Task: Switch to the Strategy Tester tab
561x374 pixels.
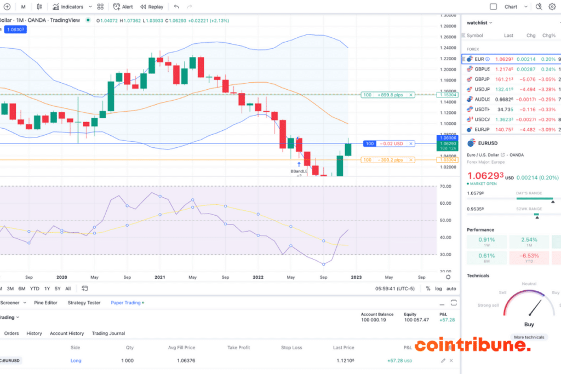Action: click(x=84, y=302)
